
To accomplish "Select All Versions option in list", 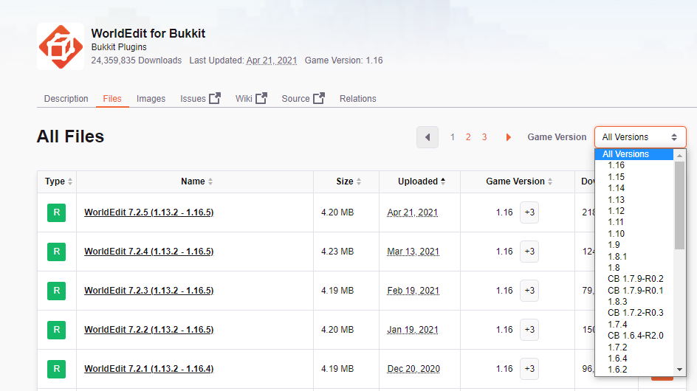I will [634, 154].
